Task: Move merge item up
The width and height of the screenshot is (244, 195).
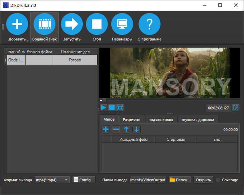Action: 126,129
